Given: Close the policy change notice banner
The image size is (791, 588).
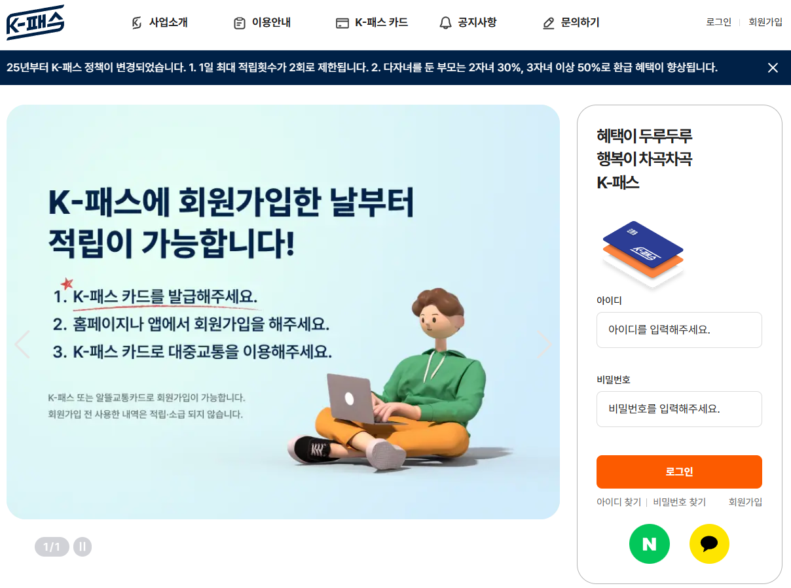Looking at the screenshot, I should (773, 67).
